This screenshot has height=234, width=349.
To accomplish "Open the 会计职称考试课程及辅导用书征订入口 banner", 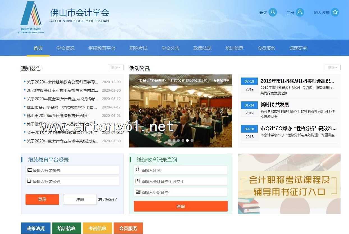I will coord(289,184).
